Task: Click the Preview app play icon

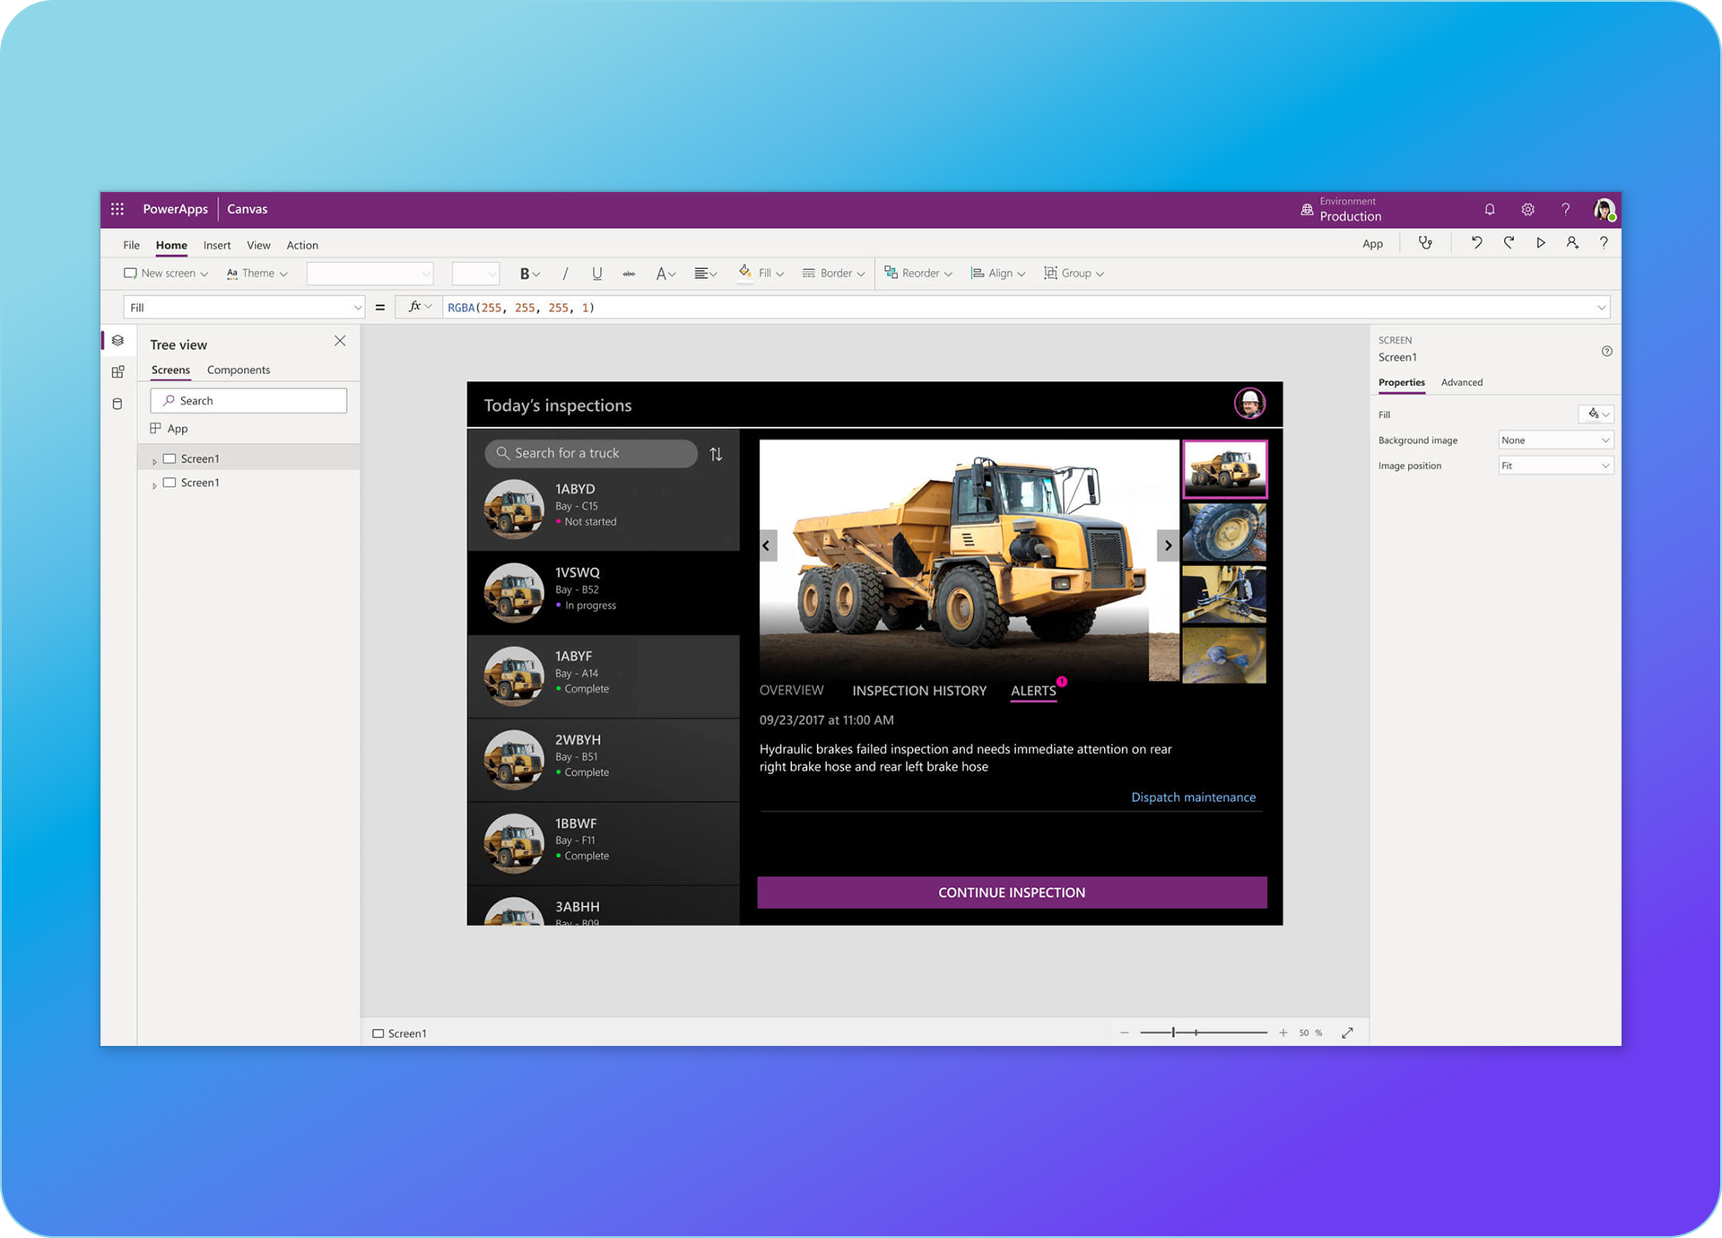Action: (x=1541, y=243)
